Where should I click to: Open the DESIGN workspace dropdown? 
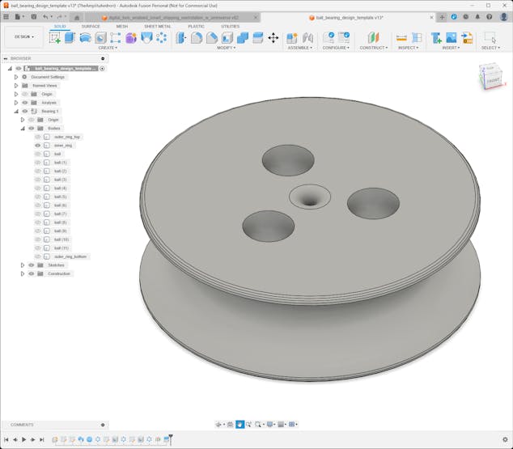(24, 36)
